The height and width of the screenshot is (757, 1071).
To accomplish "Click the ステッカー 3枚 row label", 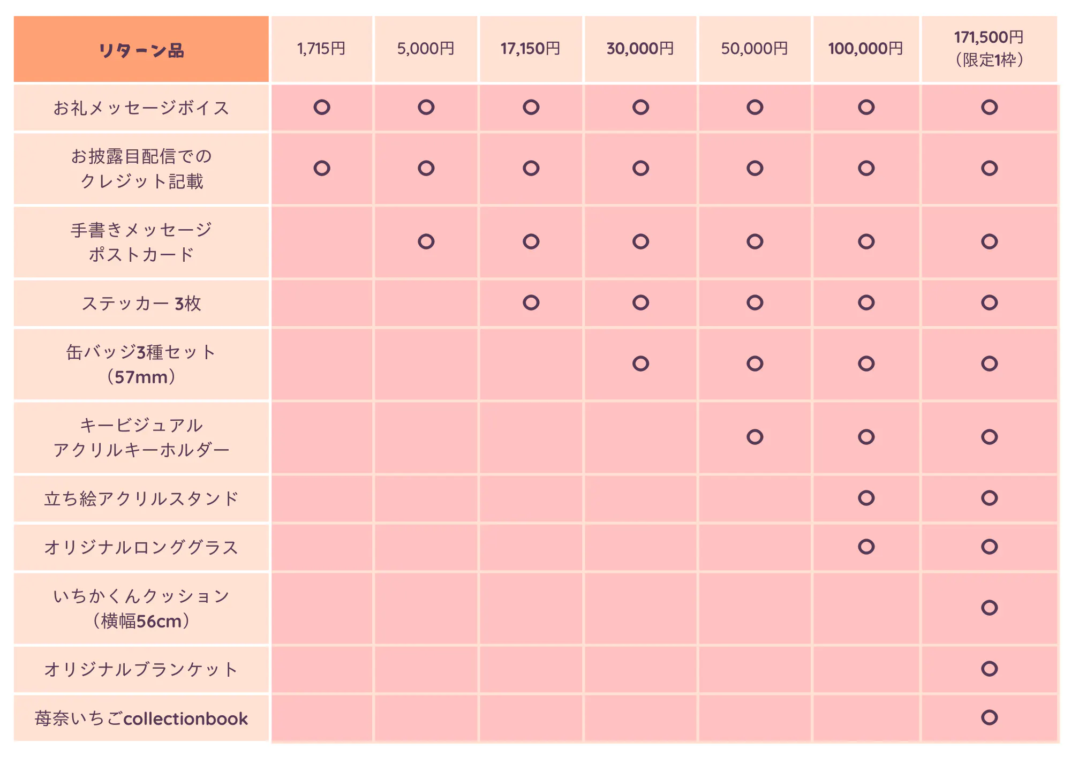I will point(141,304).
